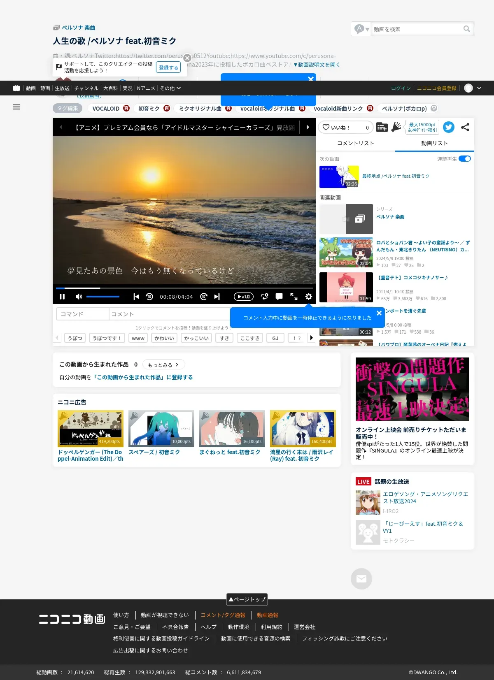494x680 pixels.
Task: Toggle the 連続再生 autoplay switch
Action: pos(465,159)
